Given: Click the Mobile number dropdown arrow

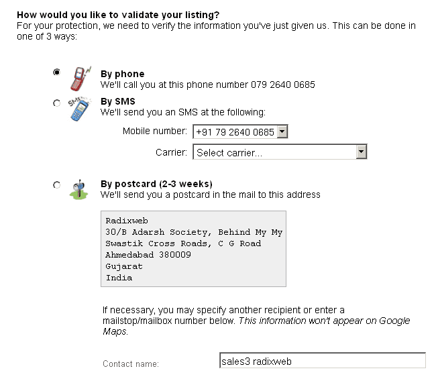Looking at the screenshot, I should 282,132.
